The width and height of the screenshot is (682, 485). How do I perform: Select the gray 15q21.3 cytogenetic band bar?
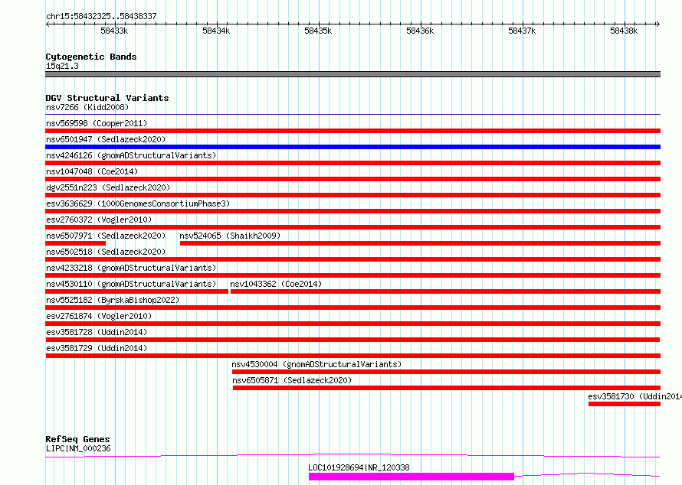pos(352,74)
